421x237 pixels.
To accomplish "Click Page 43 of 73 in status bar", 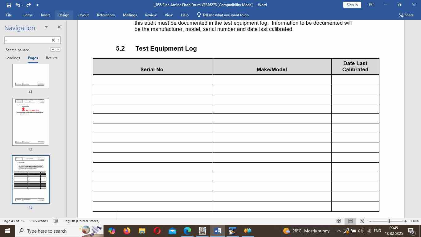I will coord(13,221).
